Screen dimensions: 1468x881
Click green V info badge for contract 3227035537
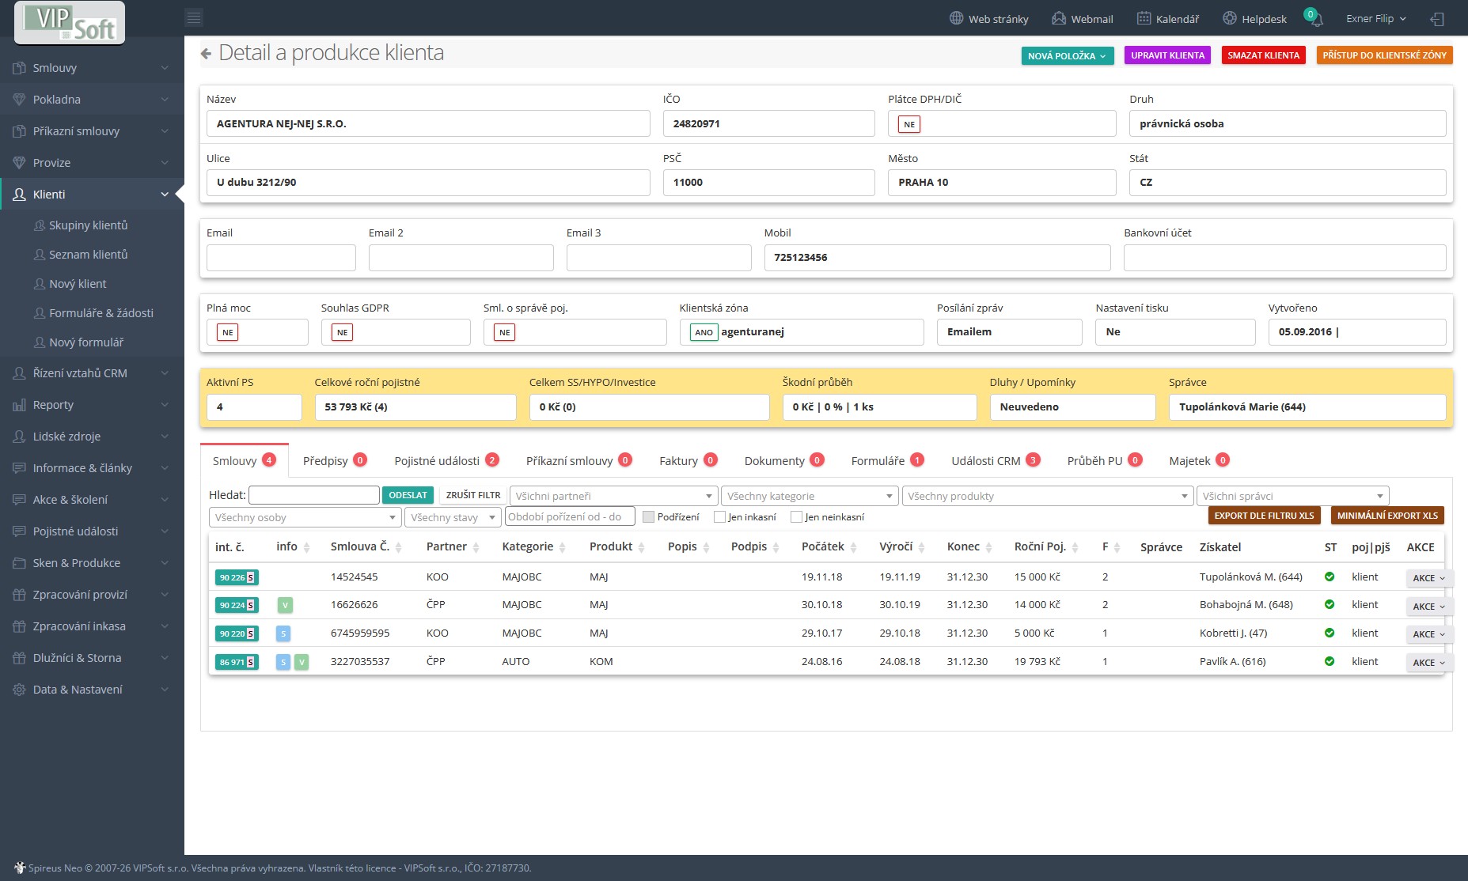tap(302, 662)
